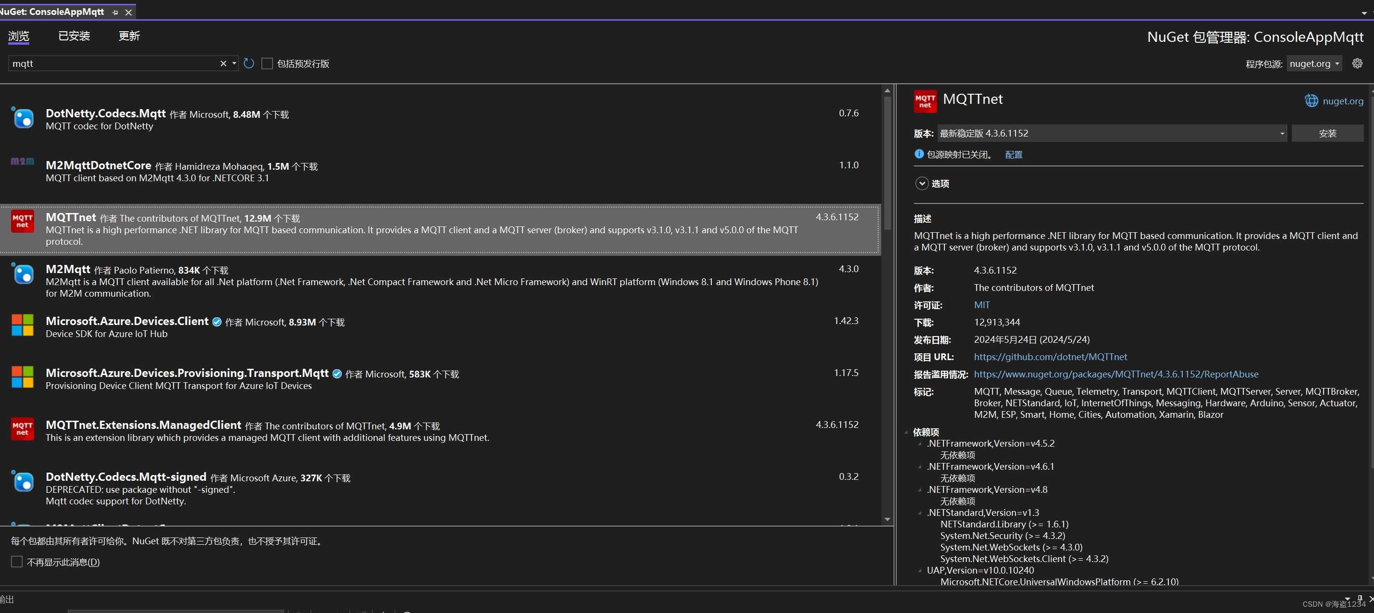The image size is (1374, 613).
Task: Click Provisioning.Transport.Mqtt Microsoft logo
Action: 23,376
